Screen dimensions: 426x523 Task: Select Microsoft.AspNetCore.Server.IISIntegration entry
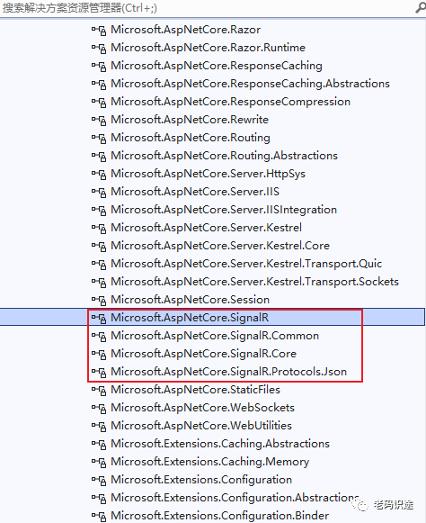pos(224,210)
